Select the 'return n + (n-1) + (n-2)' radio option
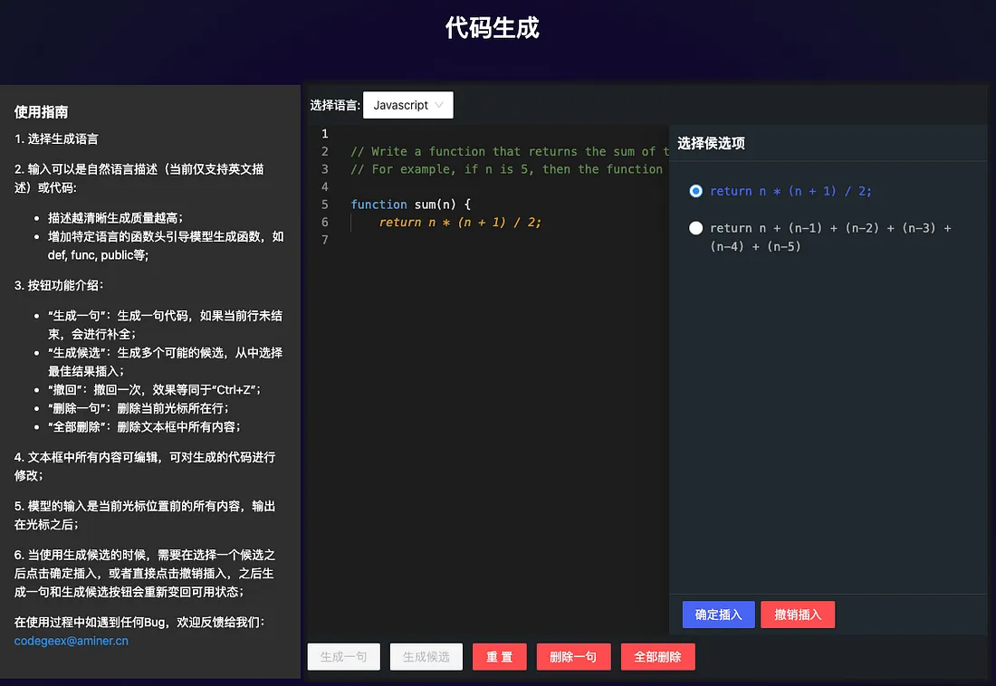This screenshot has height=686, width=996. tap(696, 228)
